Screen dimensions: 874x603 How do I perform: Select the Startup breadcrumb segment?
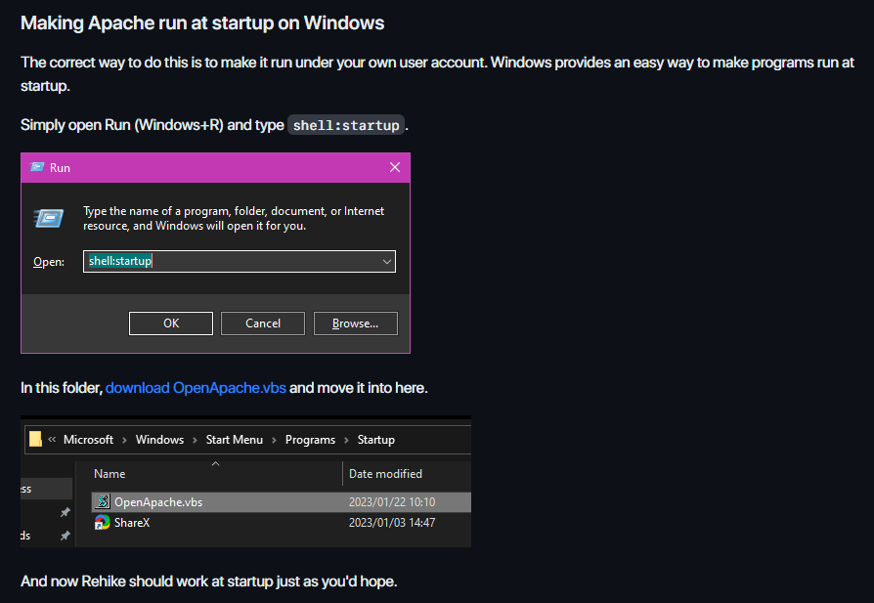(375, 440)
